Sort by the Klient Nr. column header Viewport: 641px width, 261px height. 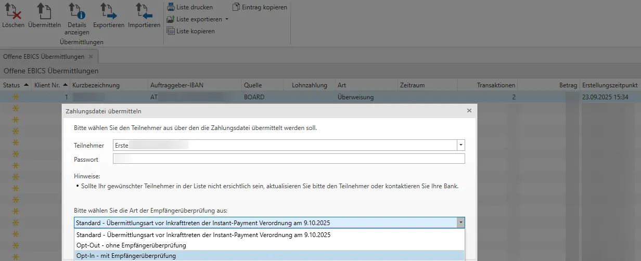coord(50,85)
